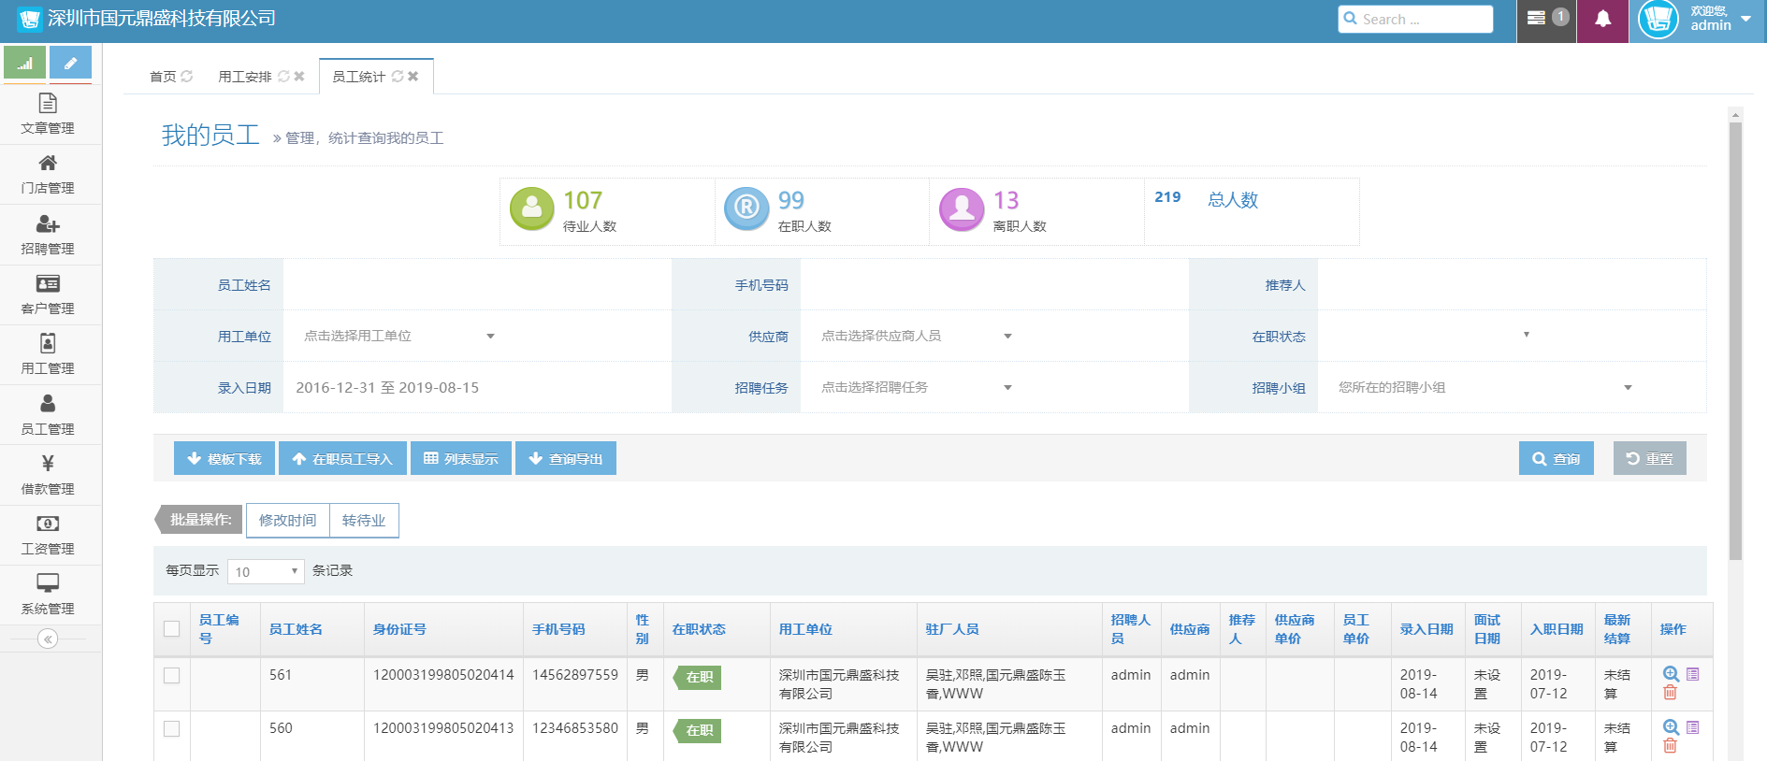Tick the checkbox for employee 561
Screen dimensions: 1767x761
[x=172, y=675]
